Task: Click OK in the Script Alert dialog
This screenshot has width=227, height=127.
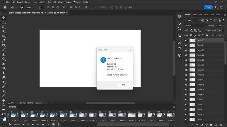Action: click(123, 85)
